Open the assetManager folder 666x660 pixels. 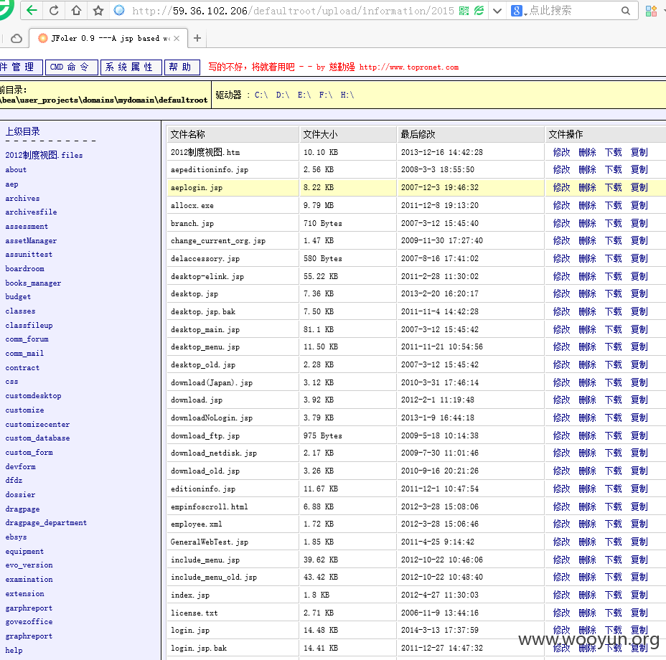pos(31,240)
